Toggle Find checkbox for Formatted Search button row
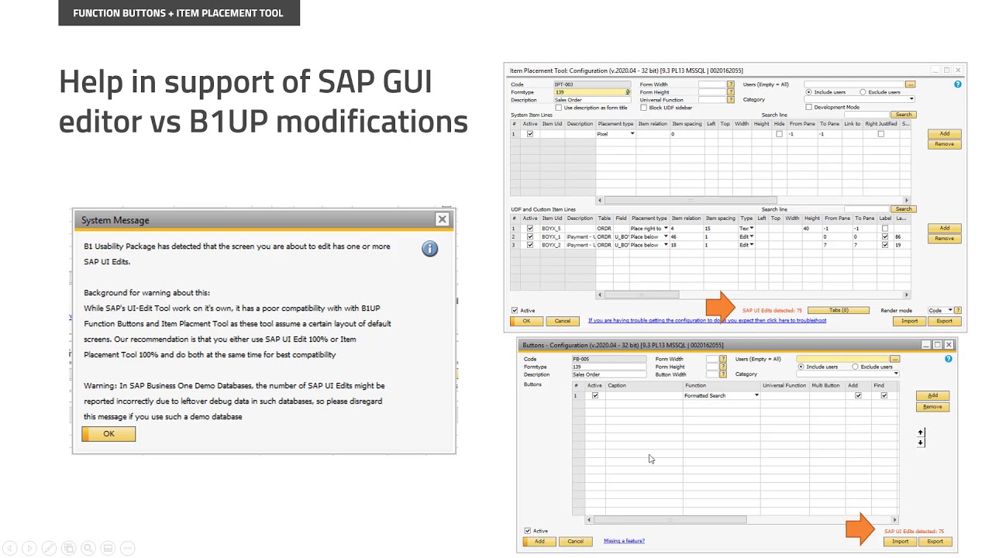992x558 pixels. (x=883, y=395)
